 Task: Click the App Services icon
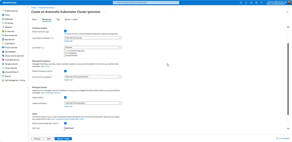point(3,39)
